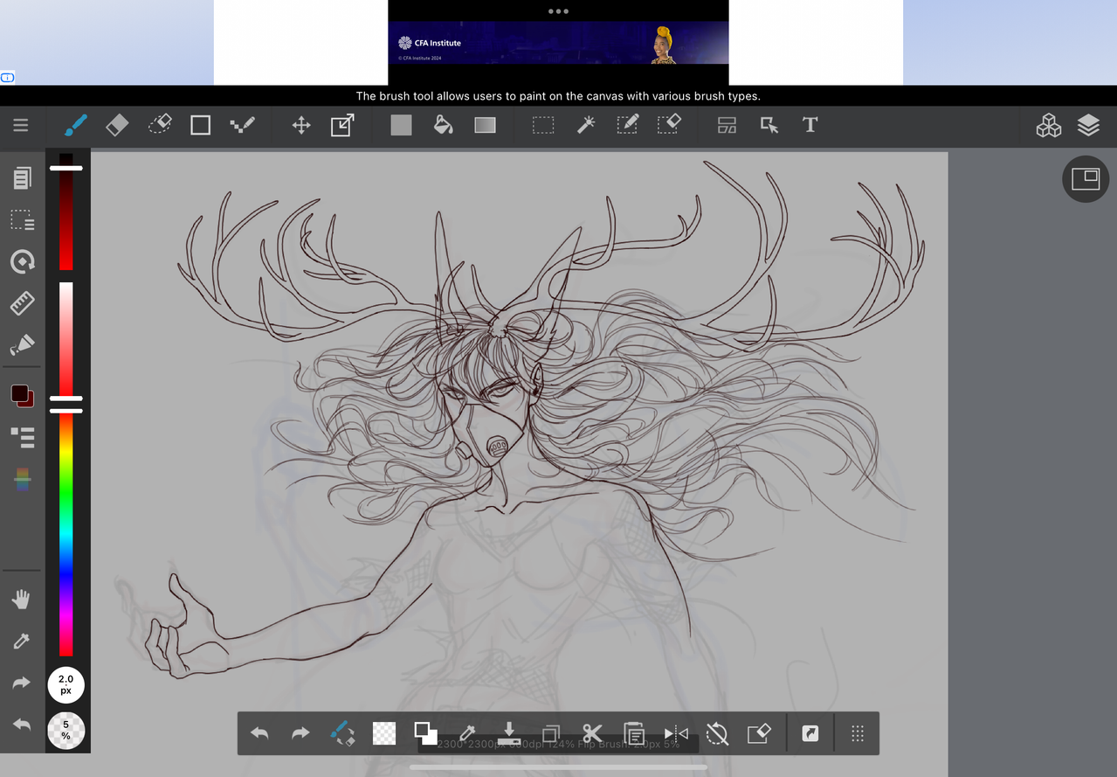Select the Magic Wand tool
Image resolution: width=1117 pixels, height=777 pixels.
pyautogui.click(x=586, y=126)
